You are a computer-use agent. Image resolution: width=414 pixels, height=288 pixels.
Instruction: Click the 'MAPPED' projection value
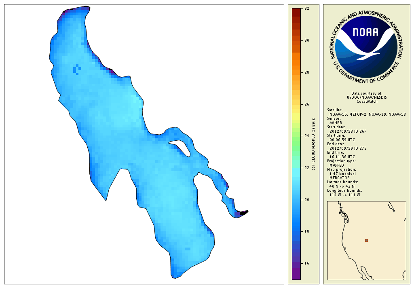coord(337,165)
